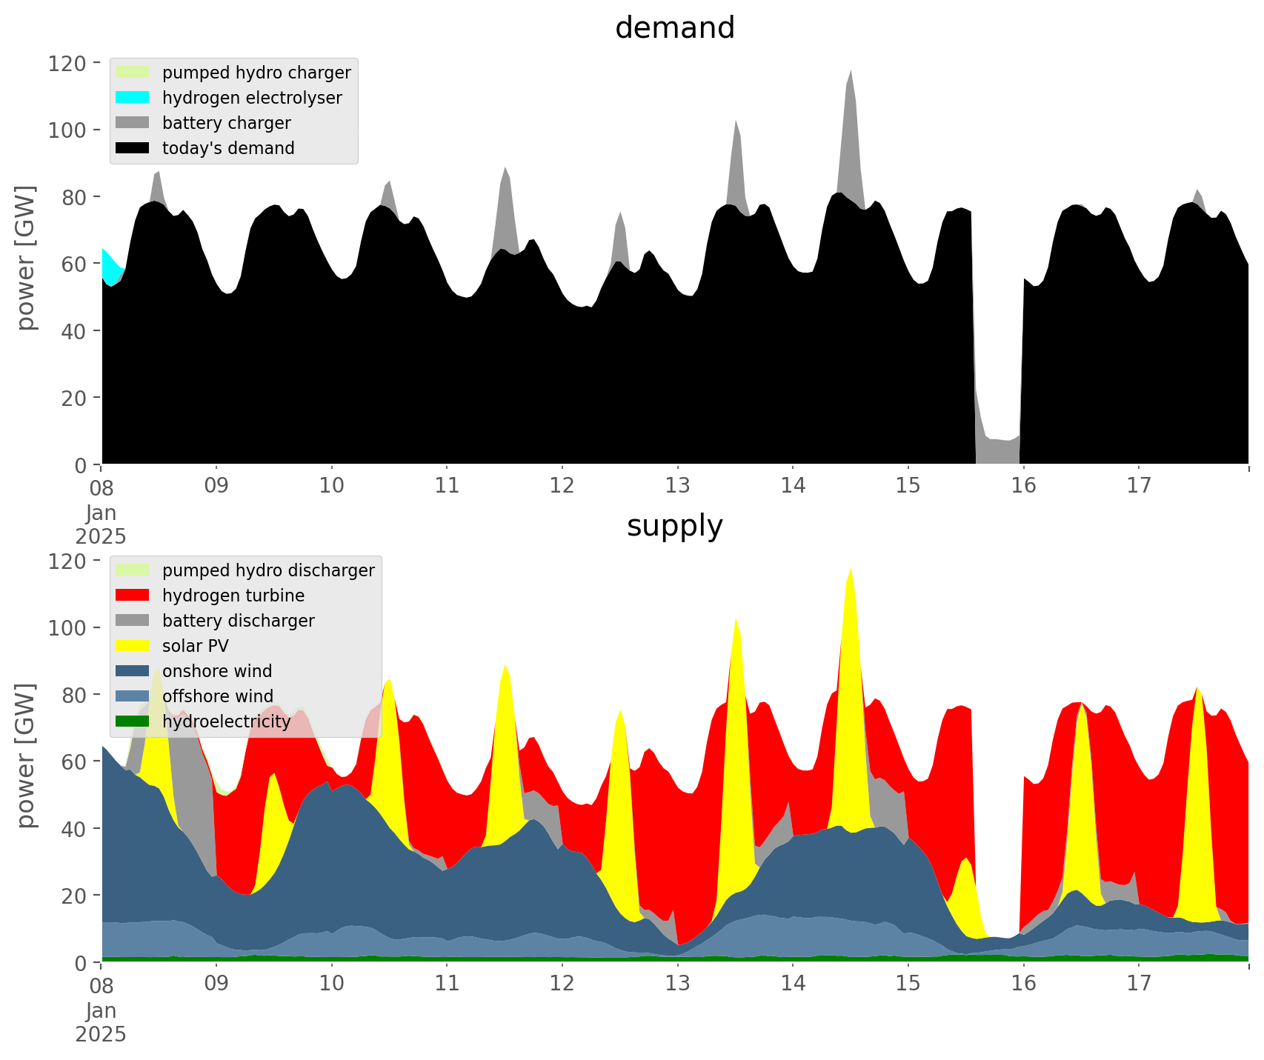Click the '15' date tick under supply chart
The width and height of the screenshot is (1264, 1060).
point(908,984)
